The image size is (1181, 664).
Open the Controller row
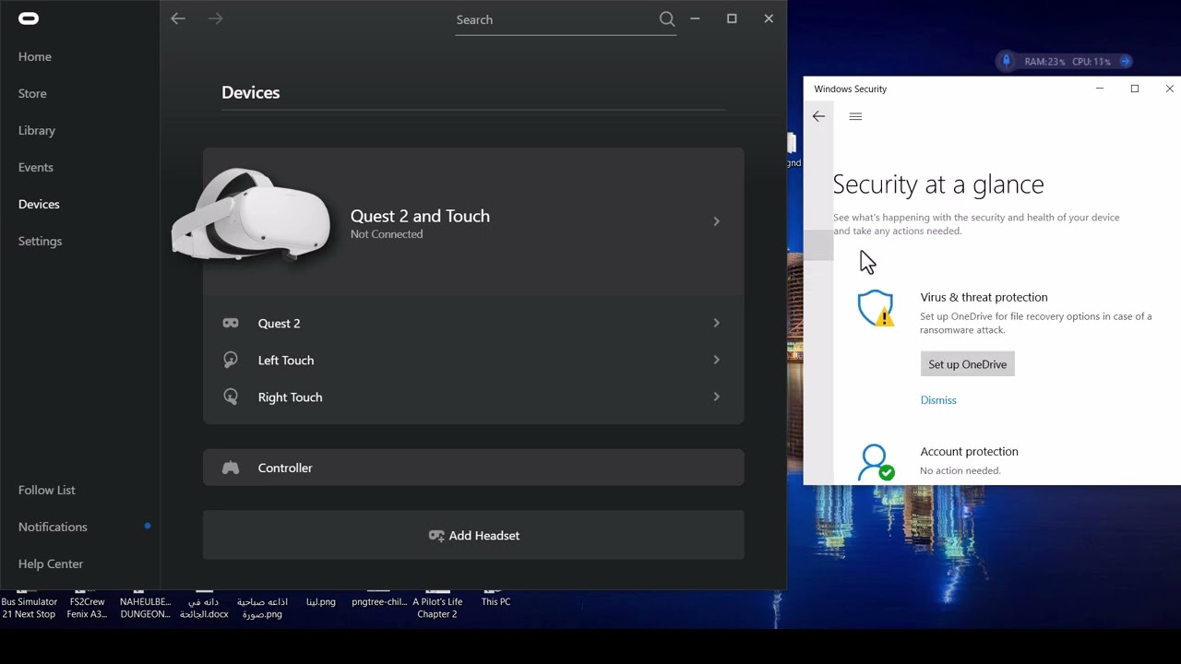[473, 468]
